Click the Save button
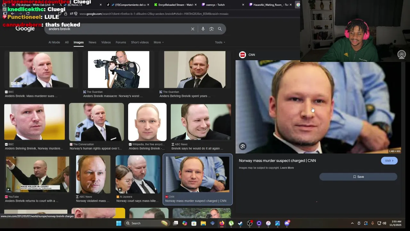Image resolution: width=410 pixels, height=231 pixels. 358,177
